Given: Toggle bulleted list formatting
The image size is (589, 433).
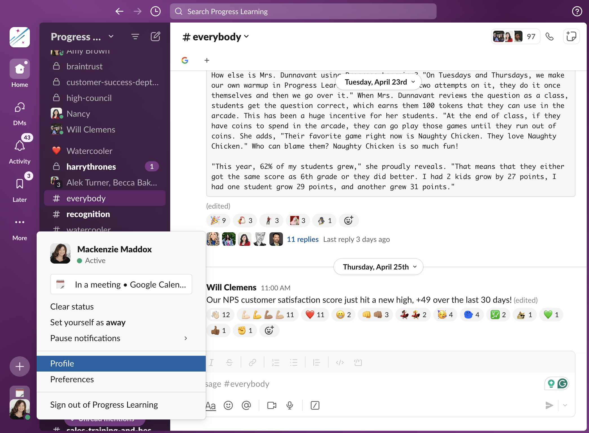Looking at the screenshot, I should [294, 362].
